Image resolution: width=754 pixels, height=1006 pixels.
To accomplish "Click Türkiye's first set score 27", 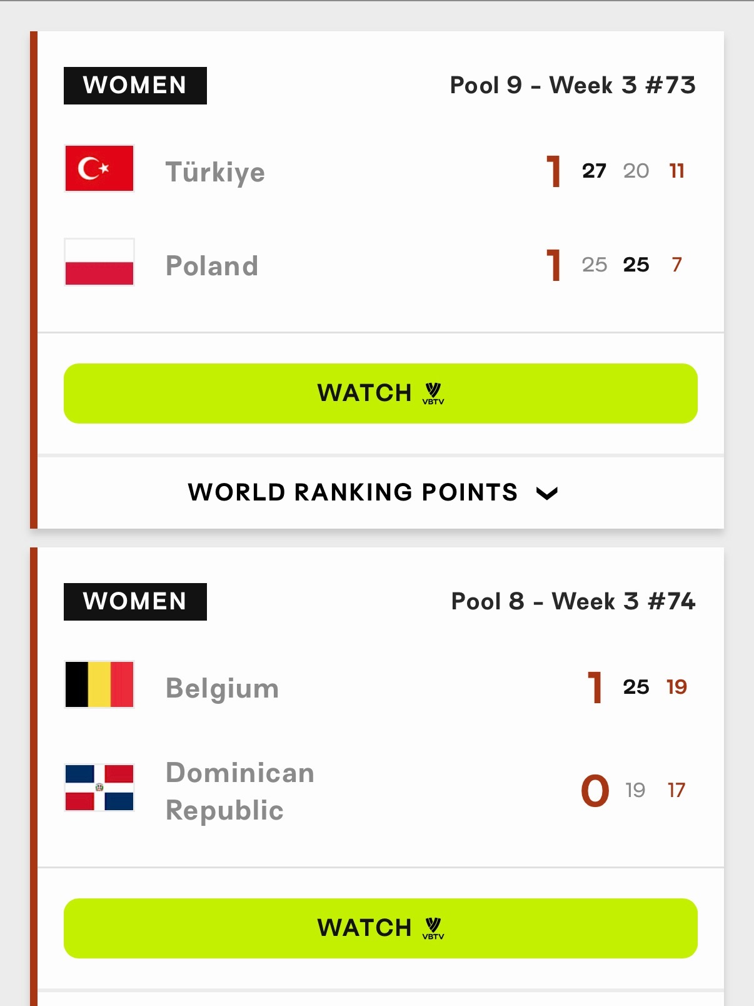I will tap(594, 171).
